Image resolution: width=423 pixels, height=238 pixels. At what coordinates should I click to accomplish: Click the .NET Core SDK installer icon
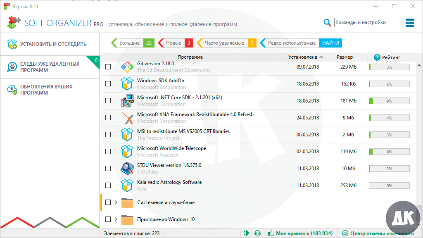click(x=127, y=101)
